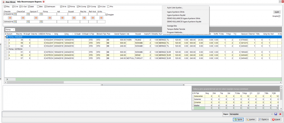Image resolution: width=284 pixels, height=123 pixels.
Task: Click the Firma grouping chip sort arrow
Action: pos(14,30)
